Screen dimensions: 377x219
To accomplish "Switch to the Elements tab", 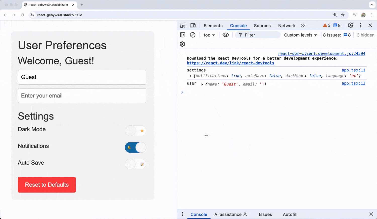I will coord(213,26).
